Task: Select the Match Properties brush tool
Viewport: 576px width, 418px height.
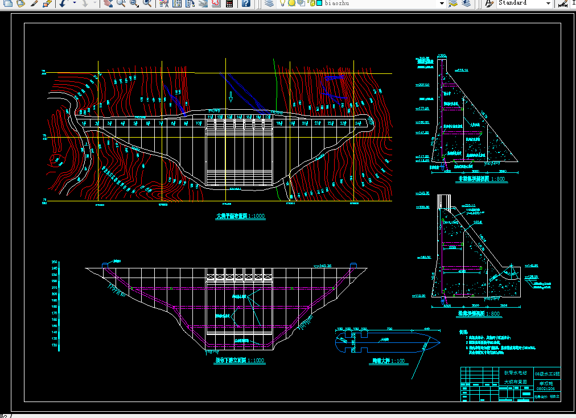Action: [34, 3]
